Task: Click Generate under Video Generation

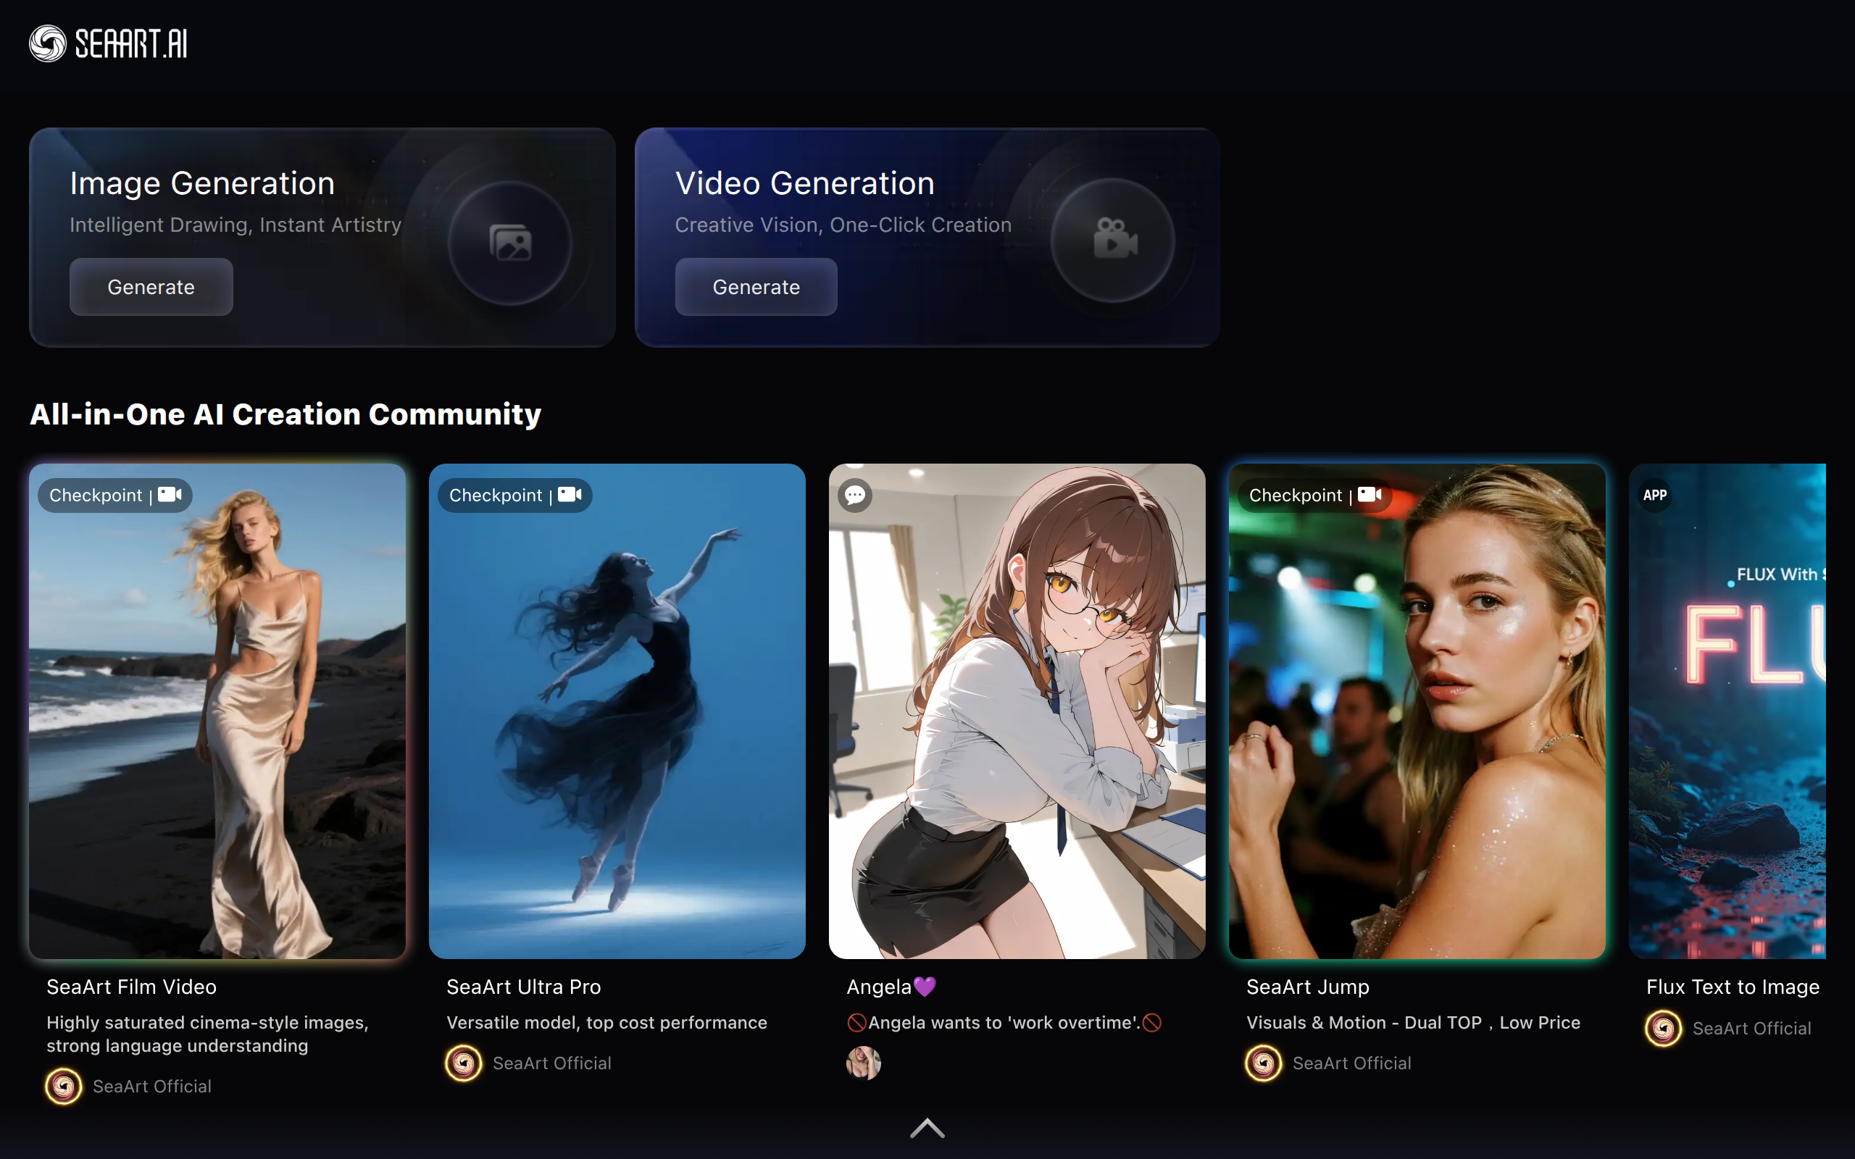Action: [756, 287]
